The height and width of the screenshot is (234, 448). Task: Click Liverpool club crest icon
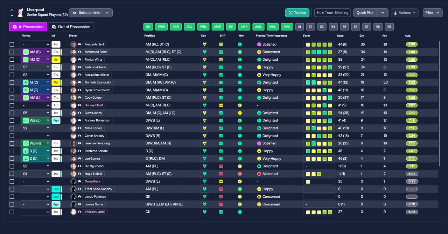click(20, 13)
